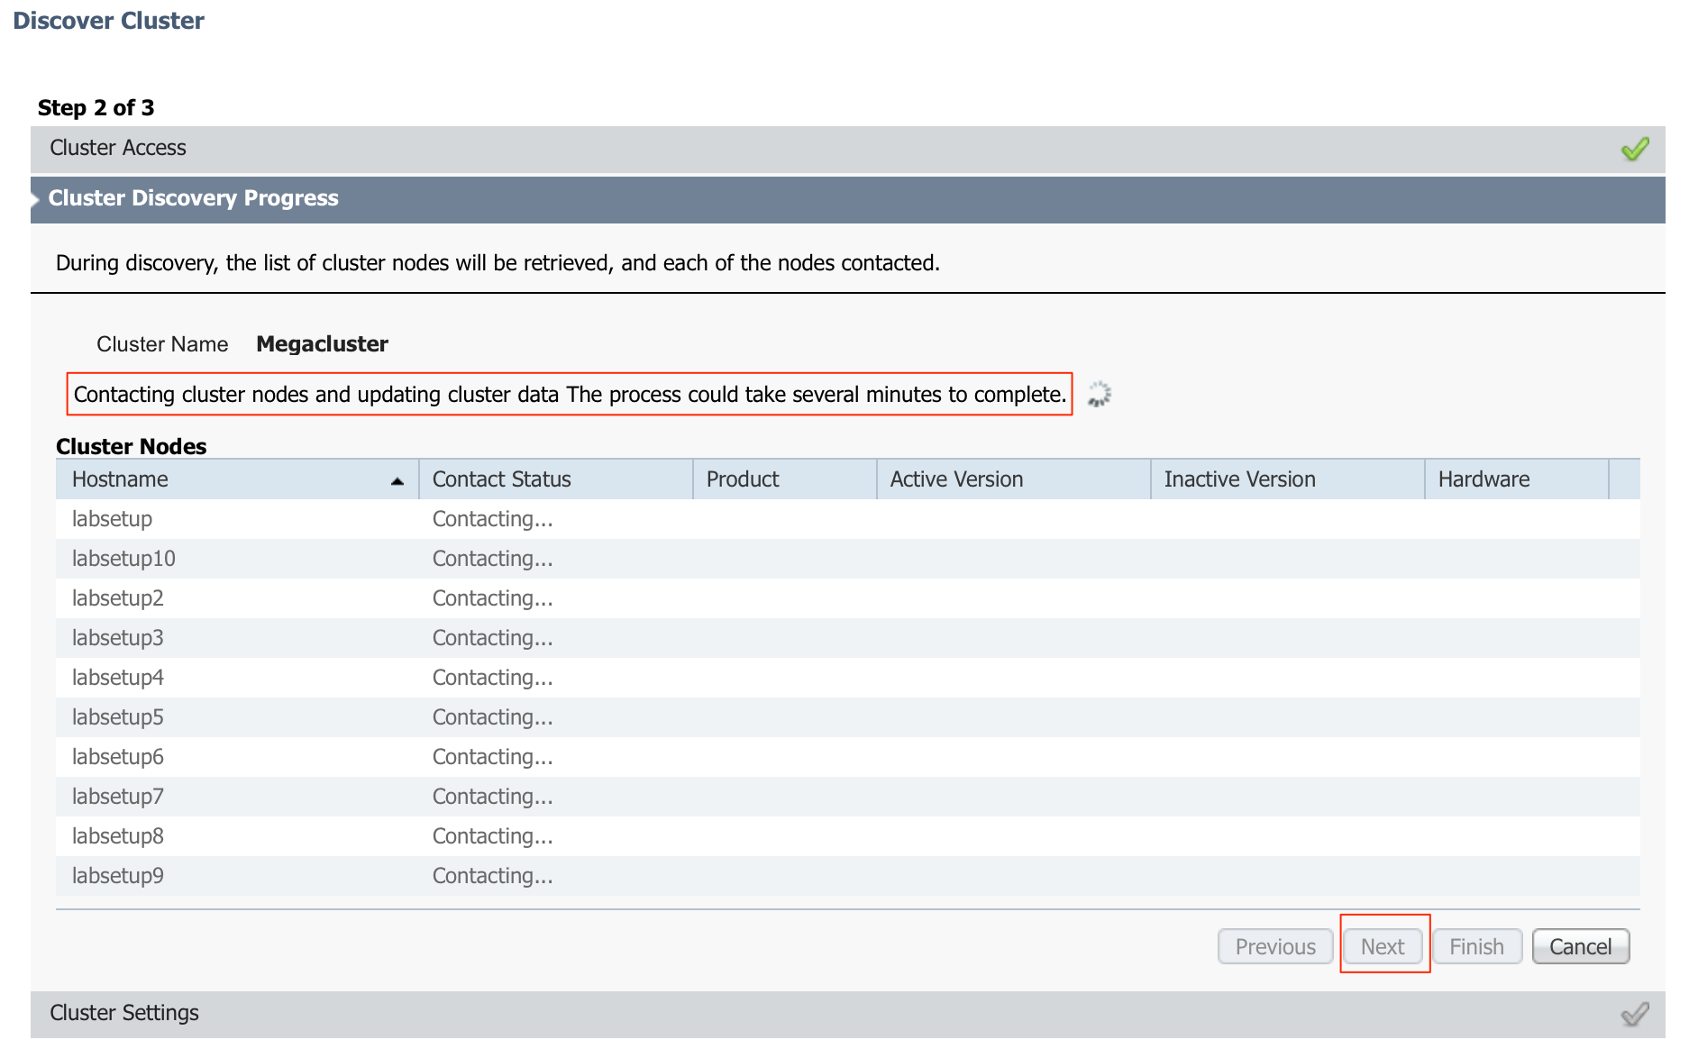Select the labsetup9 hostname
The height and width of the screenshot is (1058, 1689).
coord(118,876)
